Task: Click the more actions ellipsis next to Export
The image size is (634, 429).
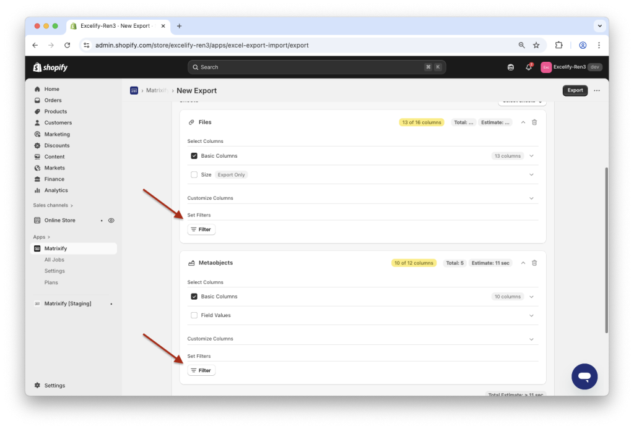Action: (596, 90)
